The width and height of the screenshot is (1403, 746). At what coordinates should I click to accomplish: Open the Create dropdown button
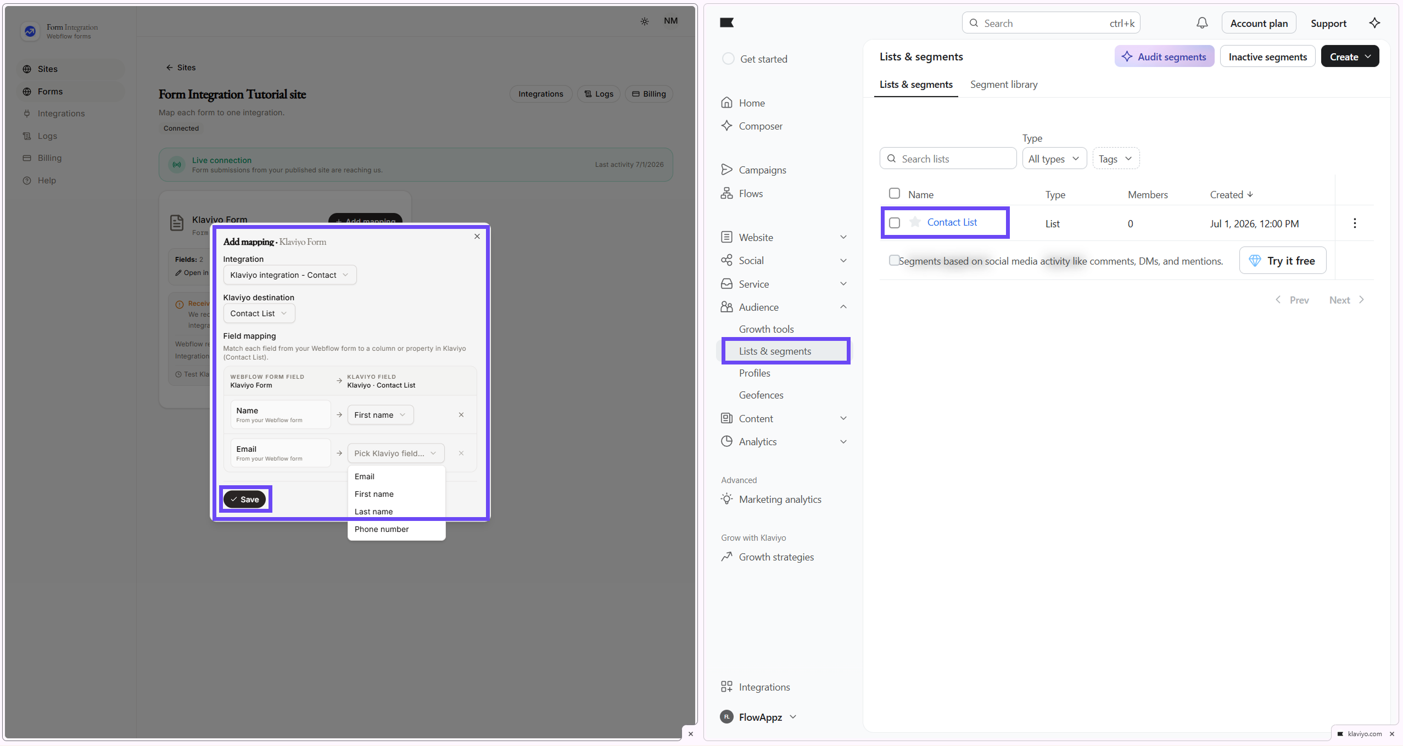(1350, 57)
